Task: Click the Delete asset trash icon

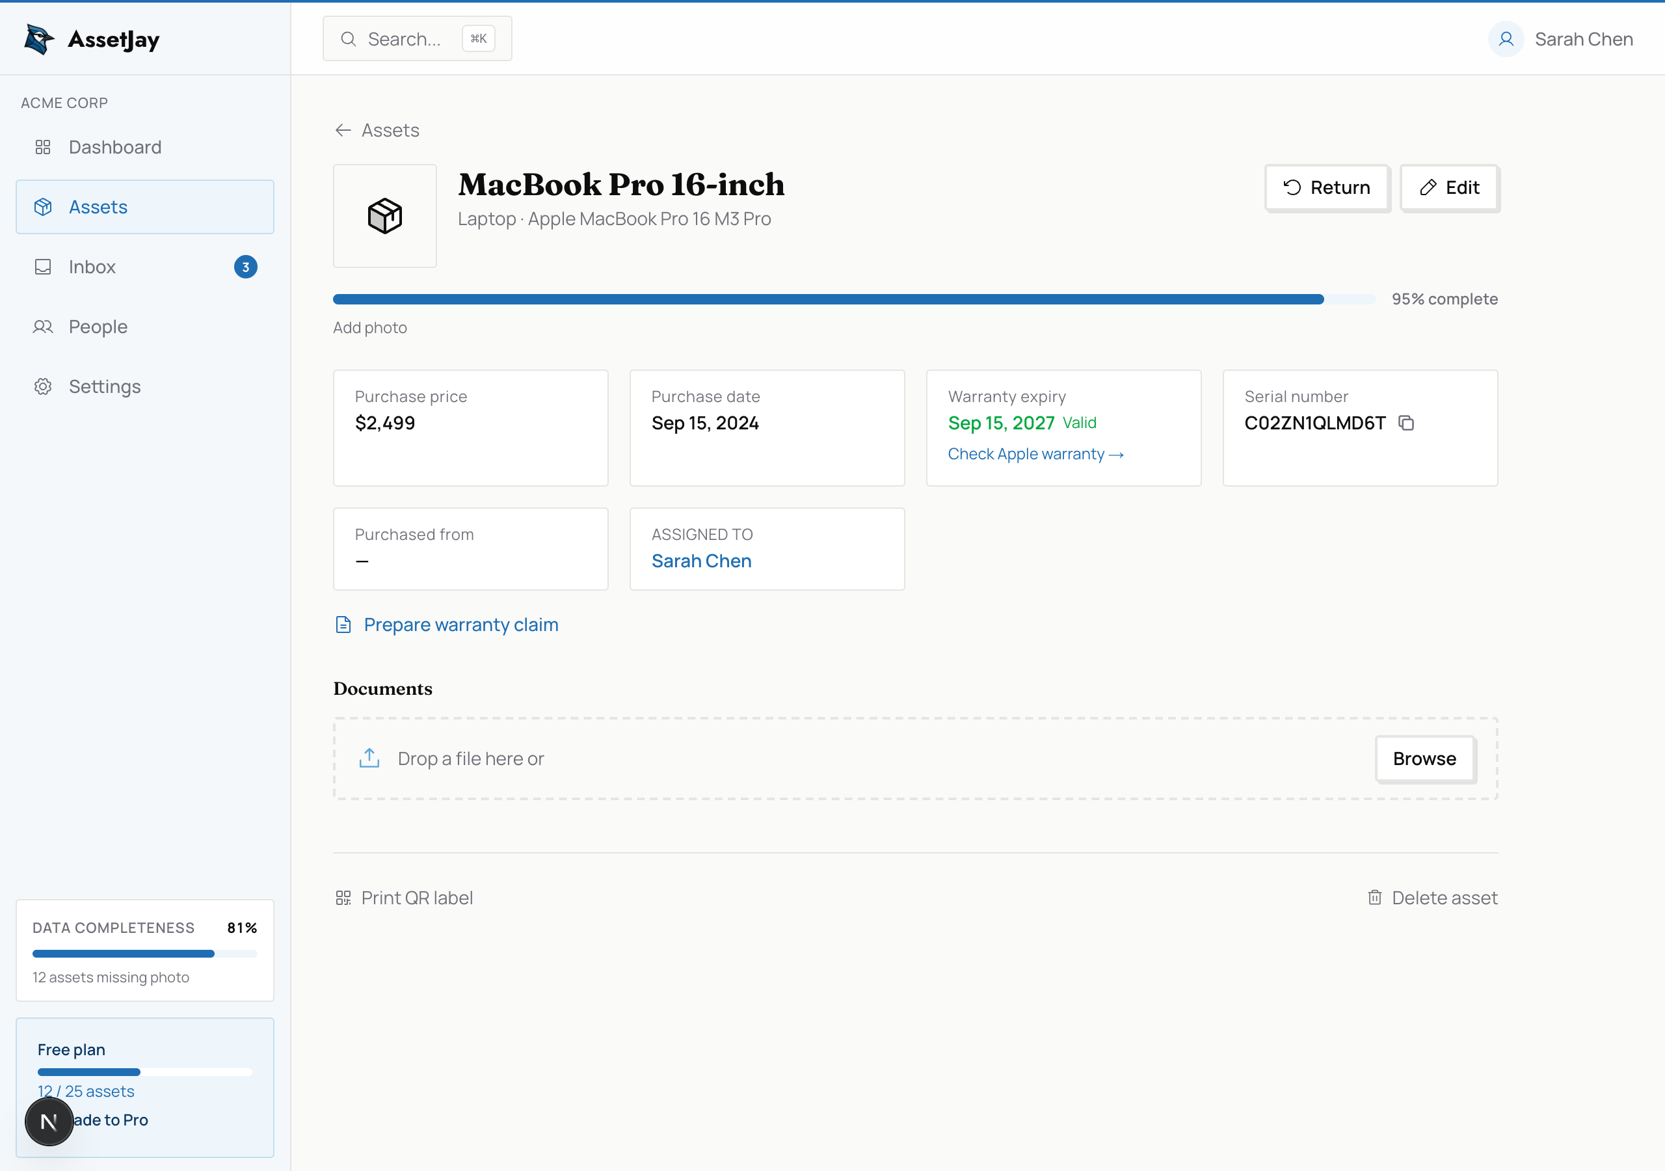Action: pyautogui.click(x=1375, y=898)
